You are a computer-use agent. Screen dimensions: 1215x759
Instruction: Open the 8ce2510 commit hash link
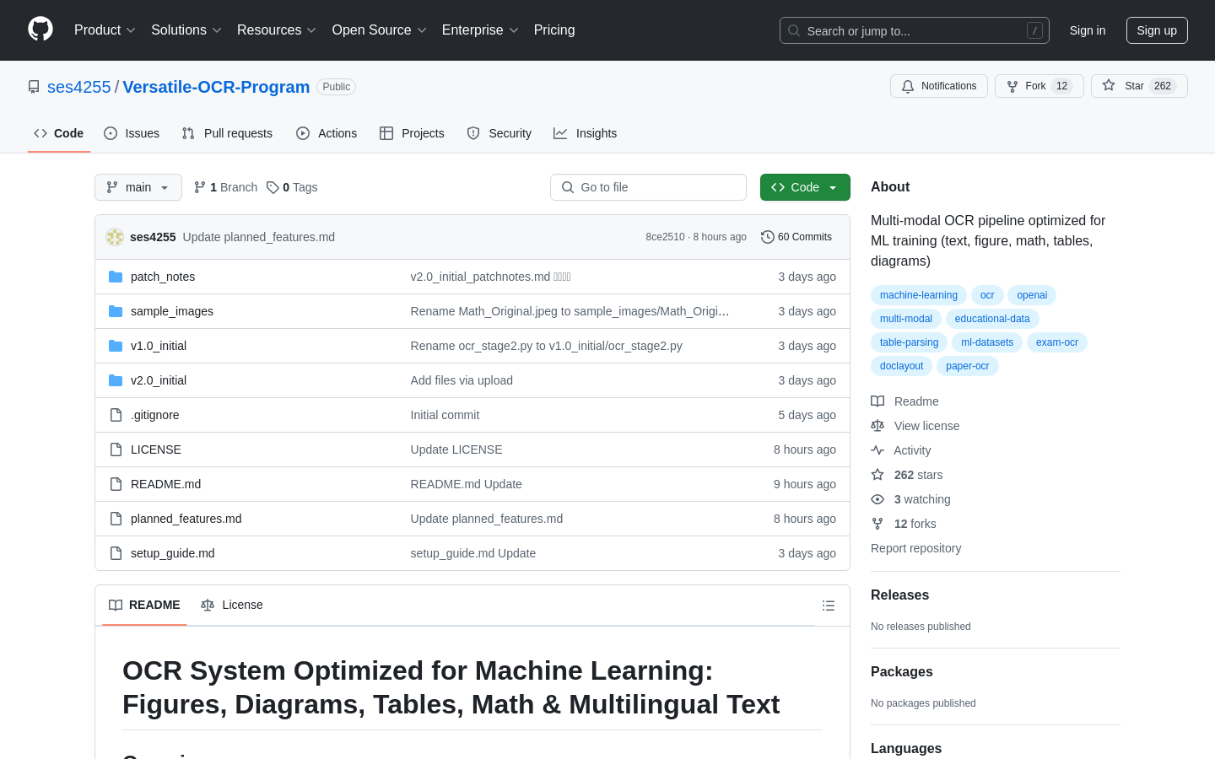pos(665,237)
